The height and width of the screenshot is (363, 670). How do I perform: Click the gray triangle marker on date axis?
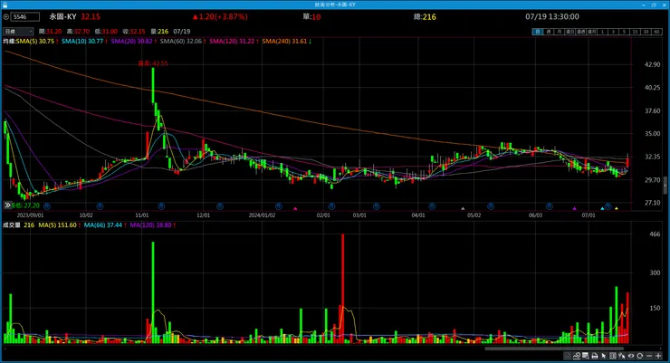click(463, 208)
